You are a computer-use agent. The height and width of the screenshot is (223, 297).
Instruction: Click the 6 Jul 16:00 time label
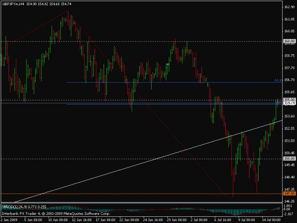point(222,220)
